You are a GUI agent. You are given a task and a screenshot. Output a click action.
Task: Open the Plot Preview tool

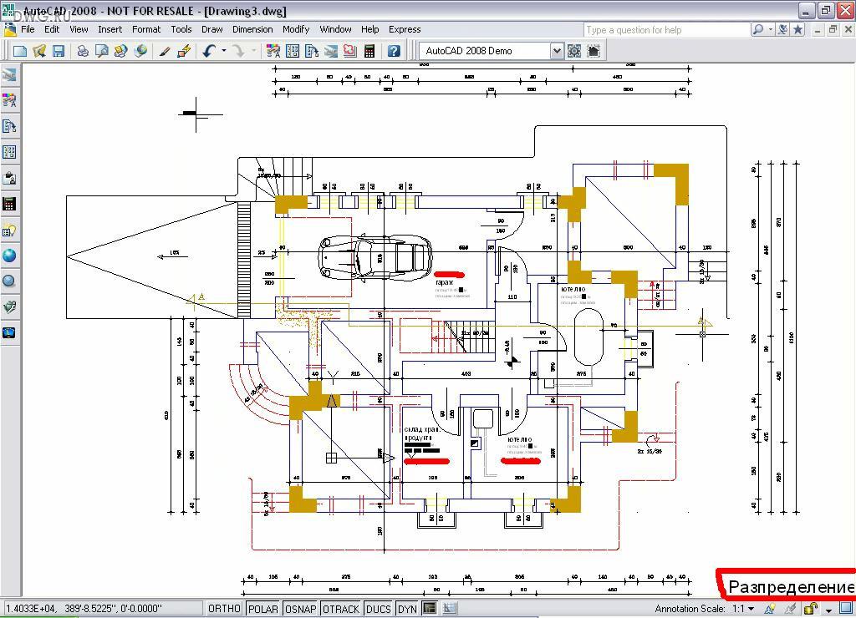coord(102,51)
